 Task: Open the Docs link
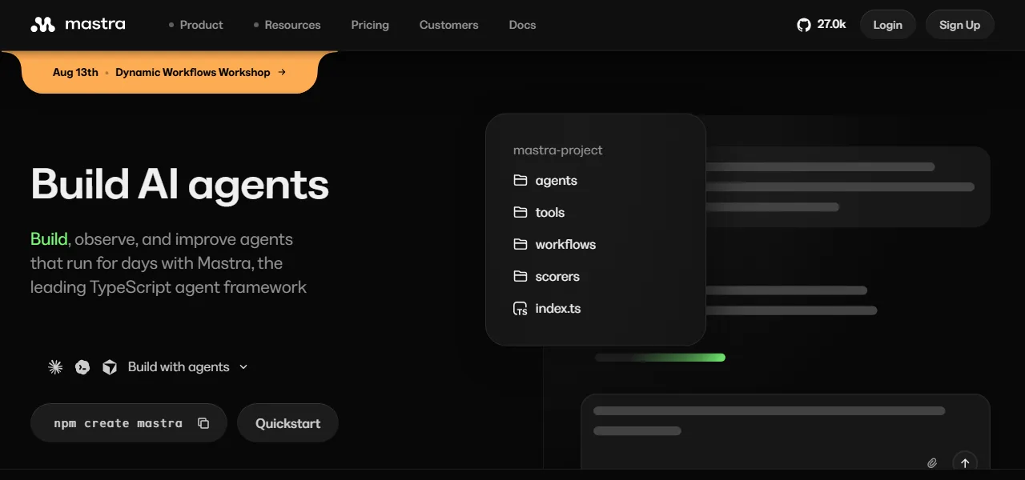[522, 25]
